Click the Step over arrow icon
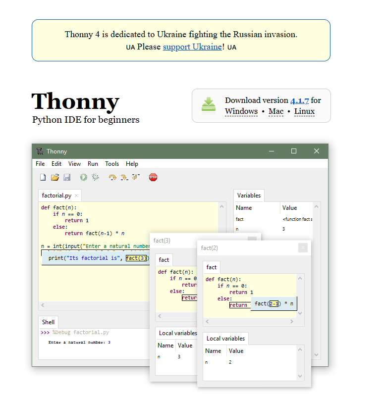 [112, 177]
